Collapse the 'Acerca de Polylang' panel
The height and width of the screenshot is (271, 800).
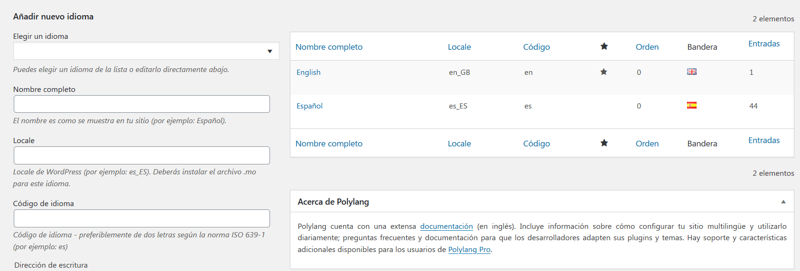click(783, 202)
